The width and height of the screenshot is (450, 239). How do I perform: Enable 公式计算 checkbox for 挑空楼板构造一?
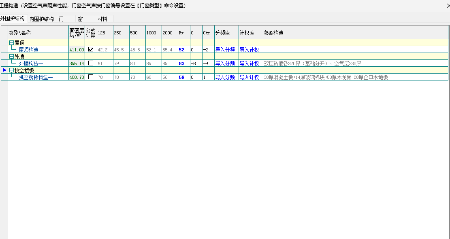[x=91, y=77]
